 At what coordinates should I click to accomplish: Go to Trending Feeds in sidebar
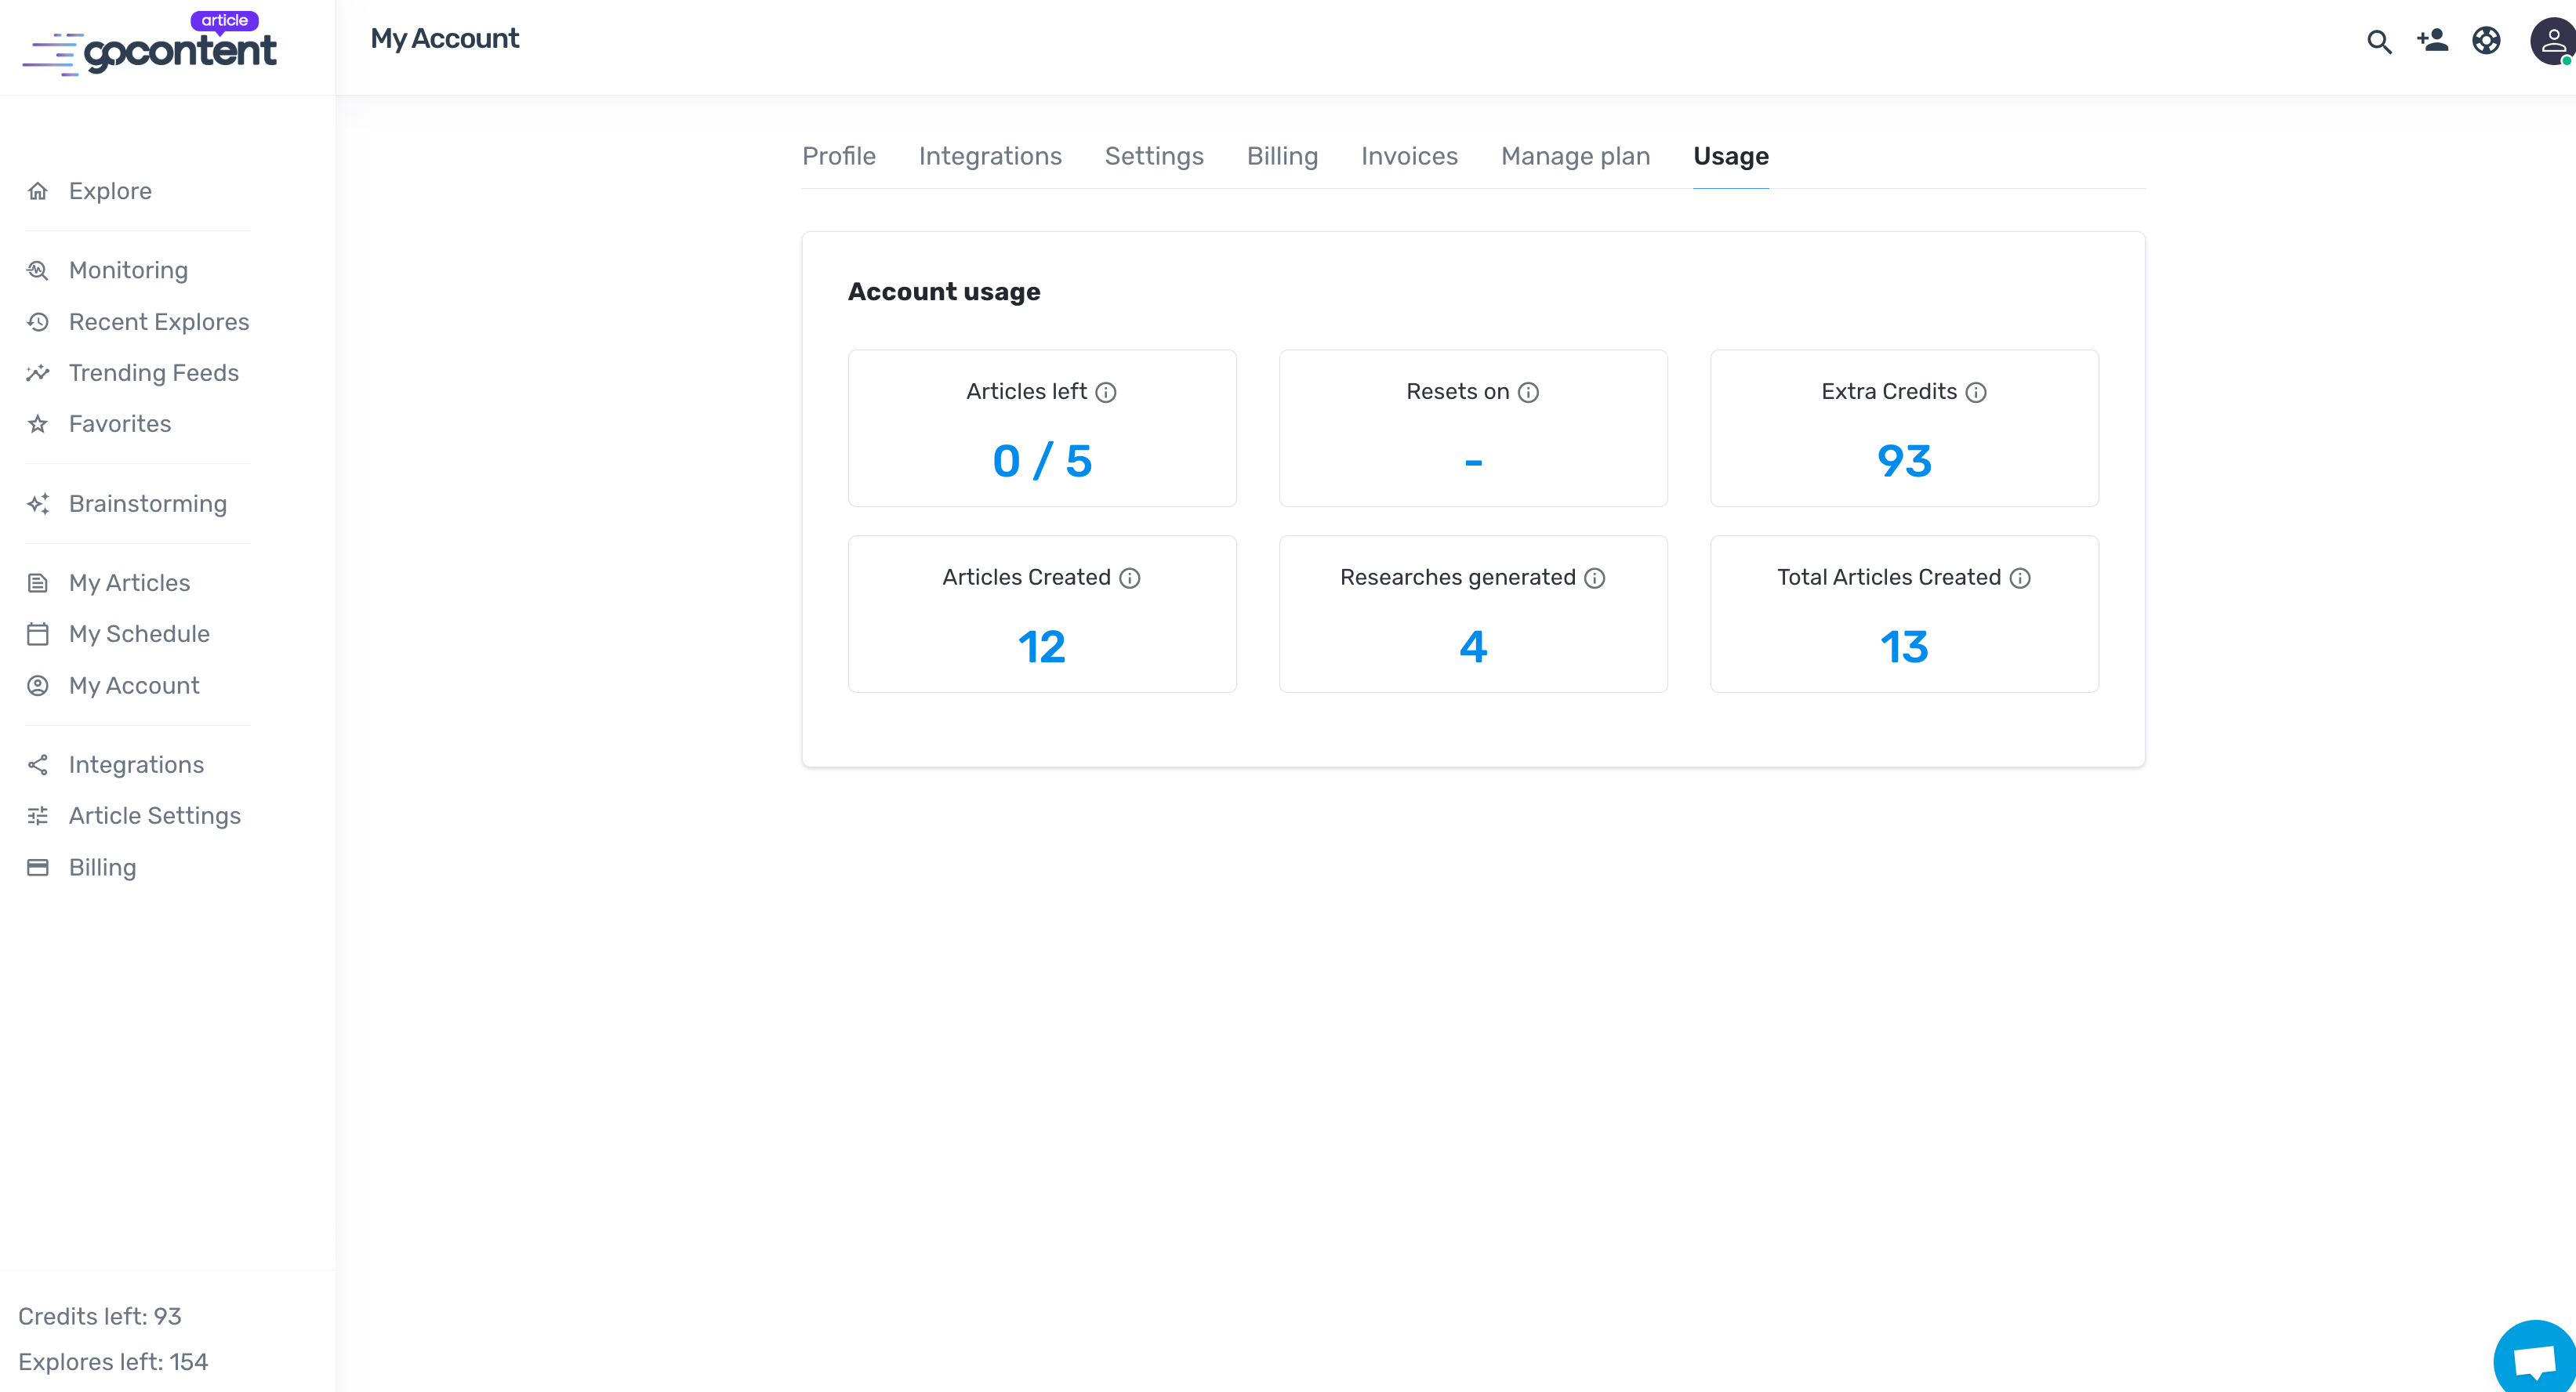[153, 373]
